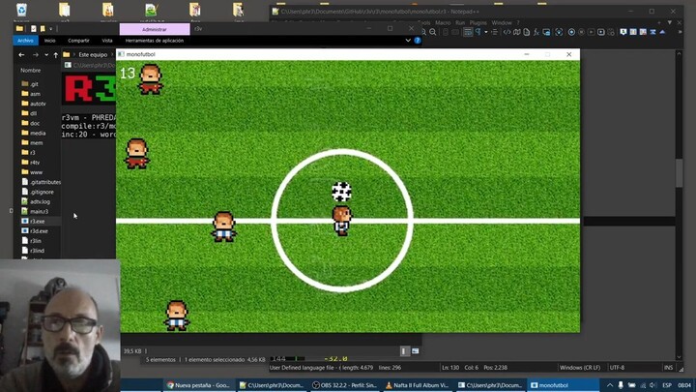The width and height of the screenshot is (696, 392).
Task: Click the playback macro icon in Notepad++
Action: (x=592, y=32)
